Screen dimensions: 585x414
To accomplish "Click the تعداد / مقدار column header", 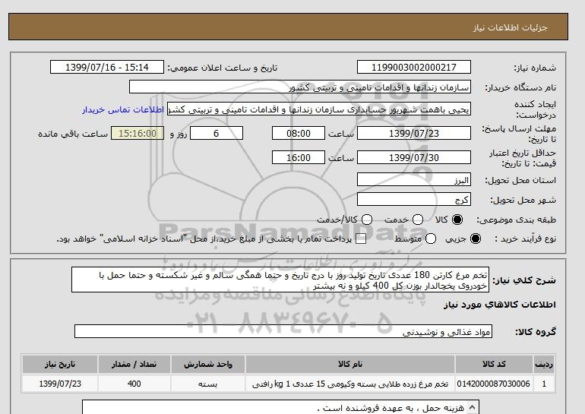I will pos(134,365).
